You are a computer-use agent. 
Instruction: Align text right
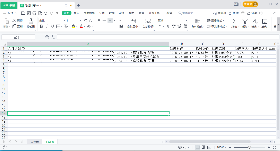click(x=110, y=26)
